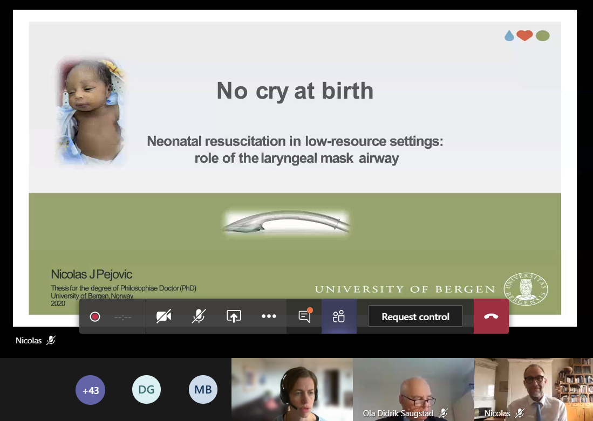This screenshot has width=593, height=421.
Task: Select the MB participant avatar
Action: coord(203,390)
